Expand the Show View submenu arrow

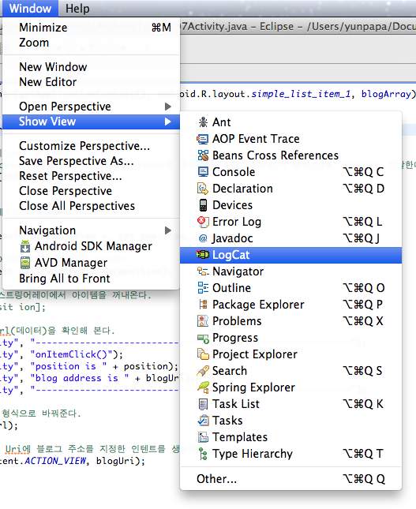168,122
